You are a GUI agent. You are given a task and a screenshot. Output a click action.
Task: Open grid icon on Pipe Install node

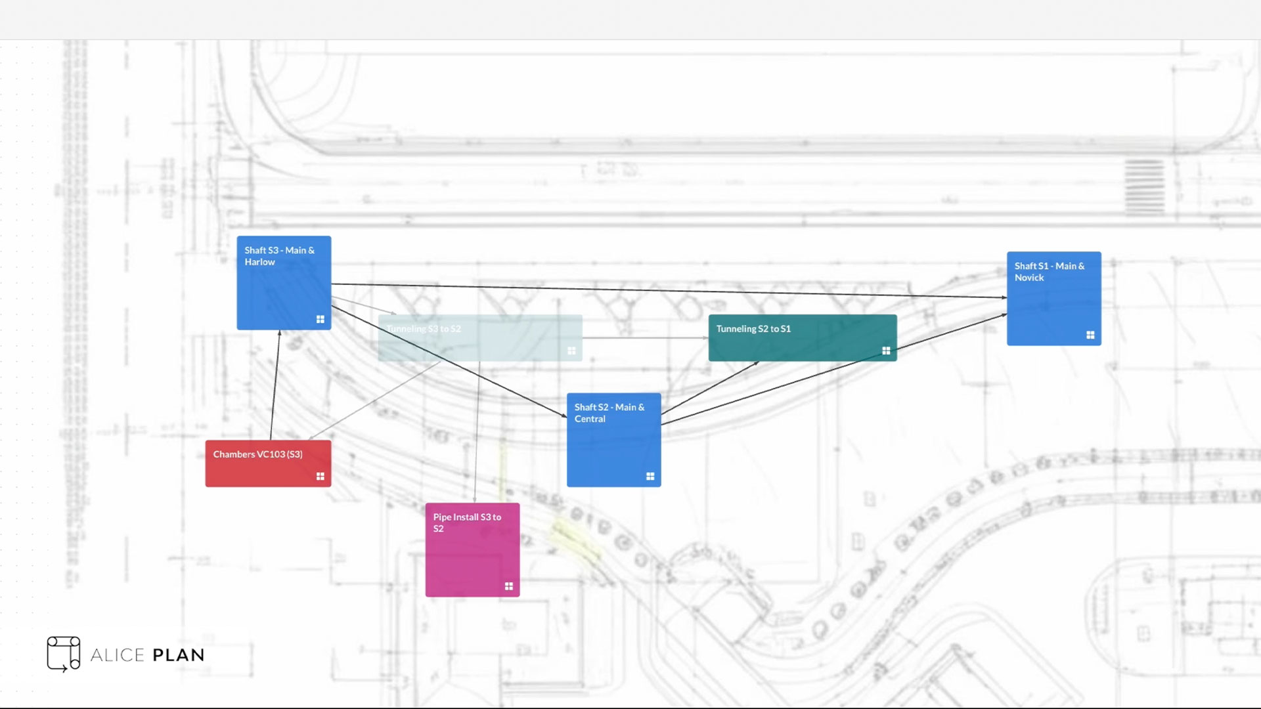(x=509, y=586)
